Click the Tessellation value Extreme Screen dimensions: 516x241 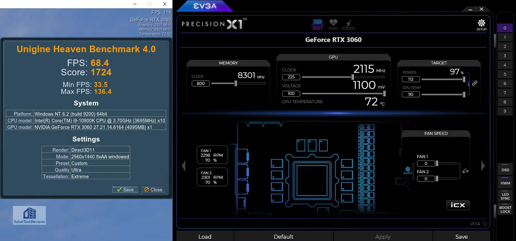[100, 176]
